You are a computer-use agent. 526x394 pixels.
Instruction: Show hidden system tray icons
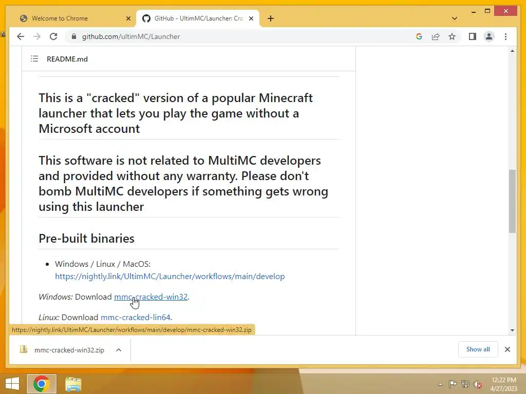(x=440, y=384)
